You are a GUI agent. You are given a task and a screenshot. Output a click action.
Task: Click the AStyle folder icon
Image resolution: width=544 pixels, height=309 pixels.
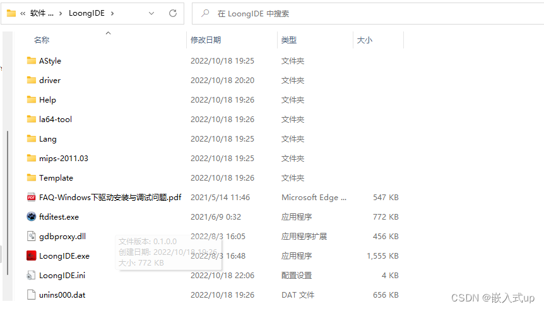tap(31, 60)
